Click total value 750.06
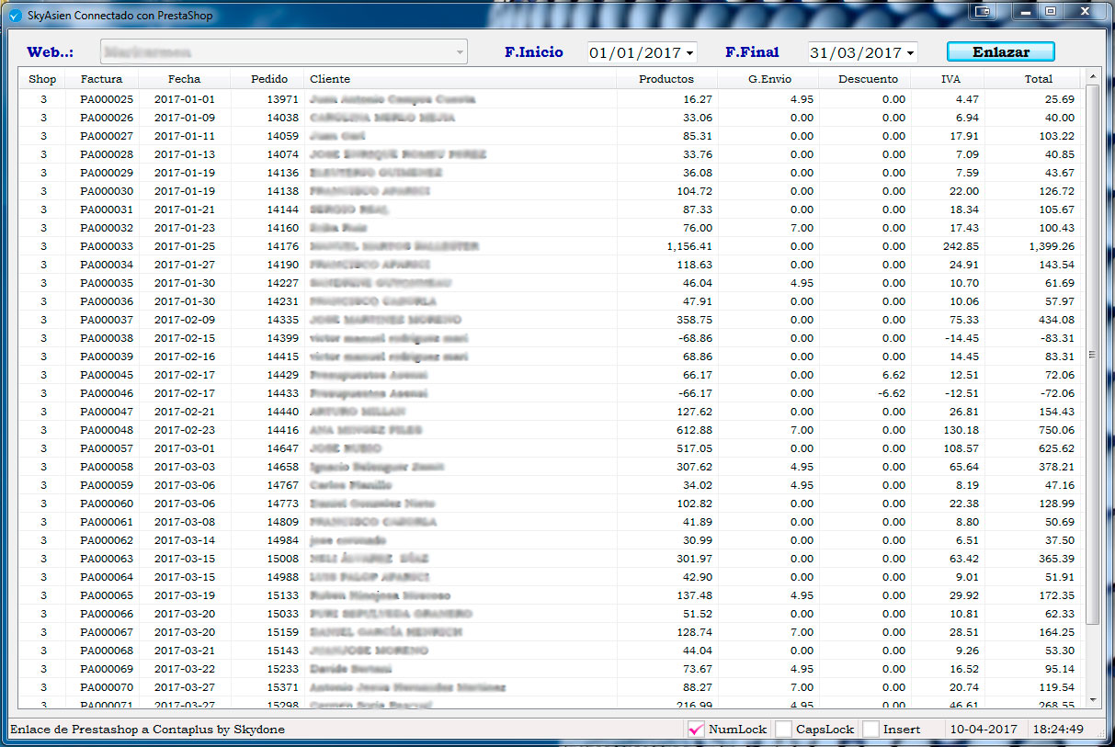 click(1055, 430)
